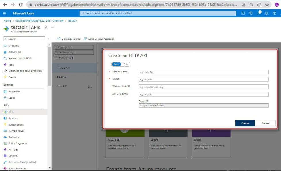Enable the Group by tag checkbox

(56, 57)
